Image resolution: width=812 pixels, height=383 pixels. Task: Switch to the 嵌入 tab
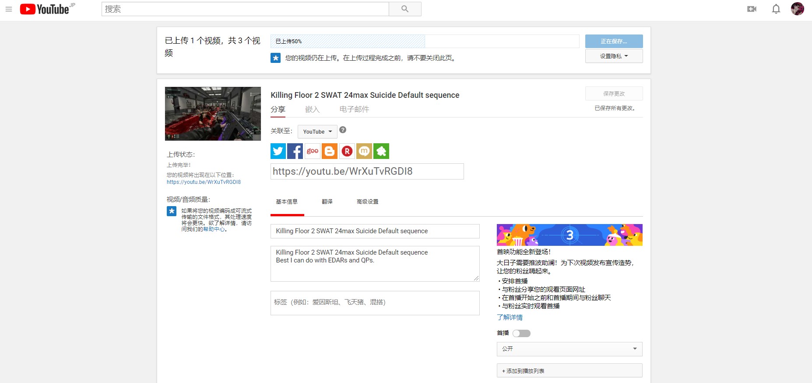click(x=312, y=109)
